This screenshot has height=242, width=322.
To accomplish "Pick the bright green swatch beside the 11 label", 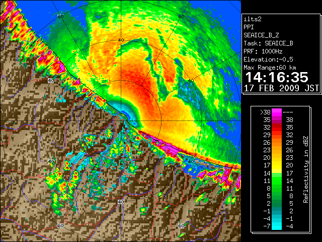I will (277, 180).
